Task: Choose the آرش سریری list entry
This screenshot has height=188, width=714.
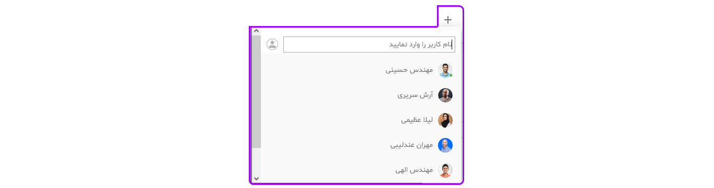Action: [x=415, y=95]
